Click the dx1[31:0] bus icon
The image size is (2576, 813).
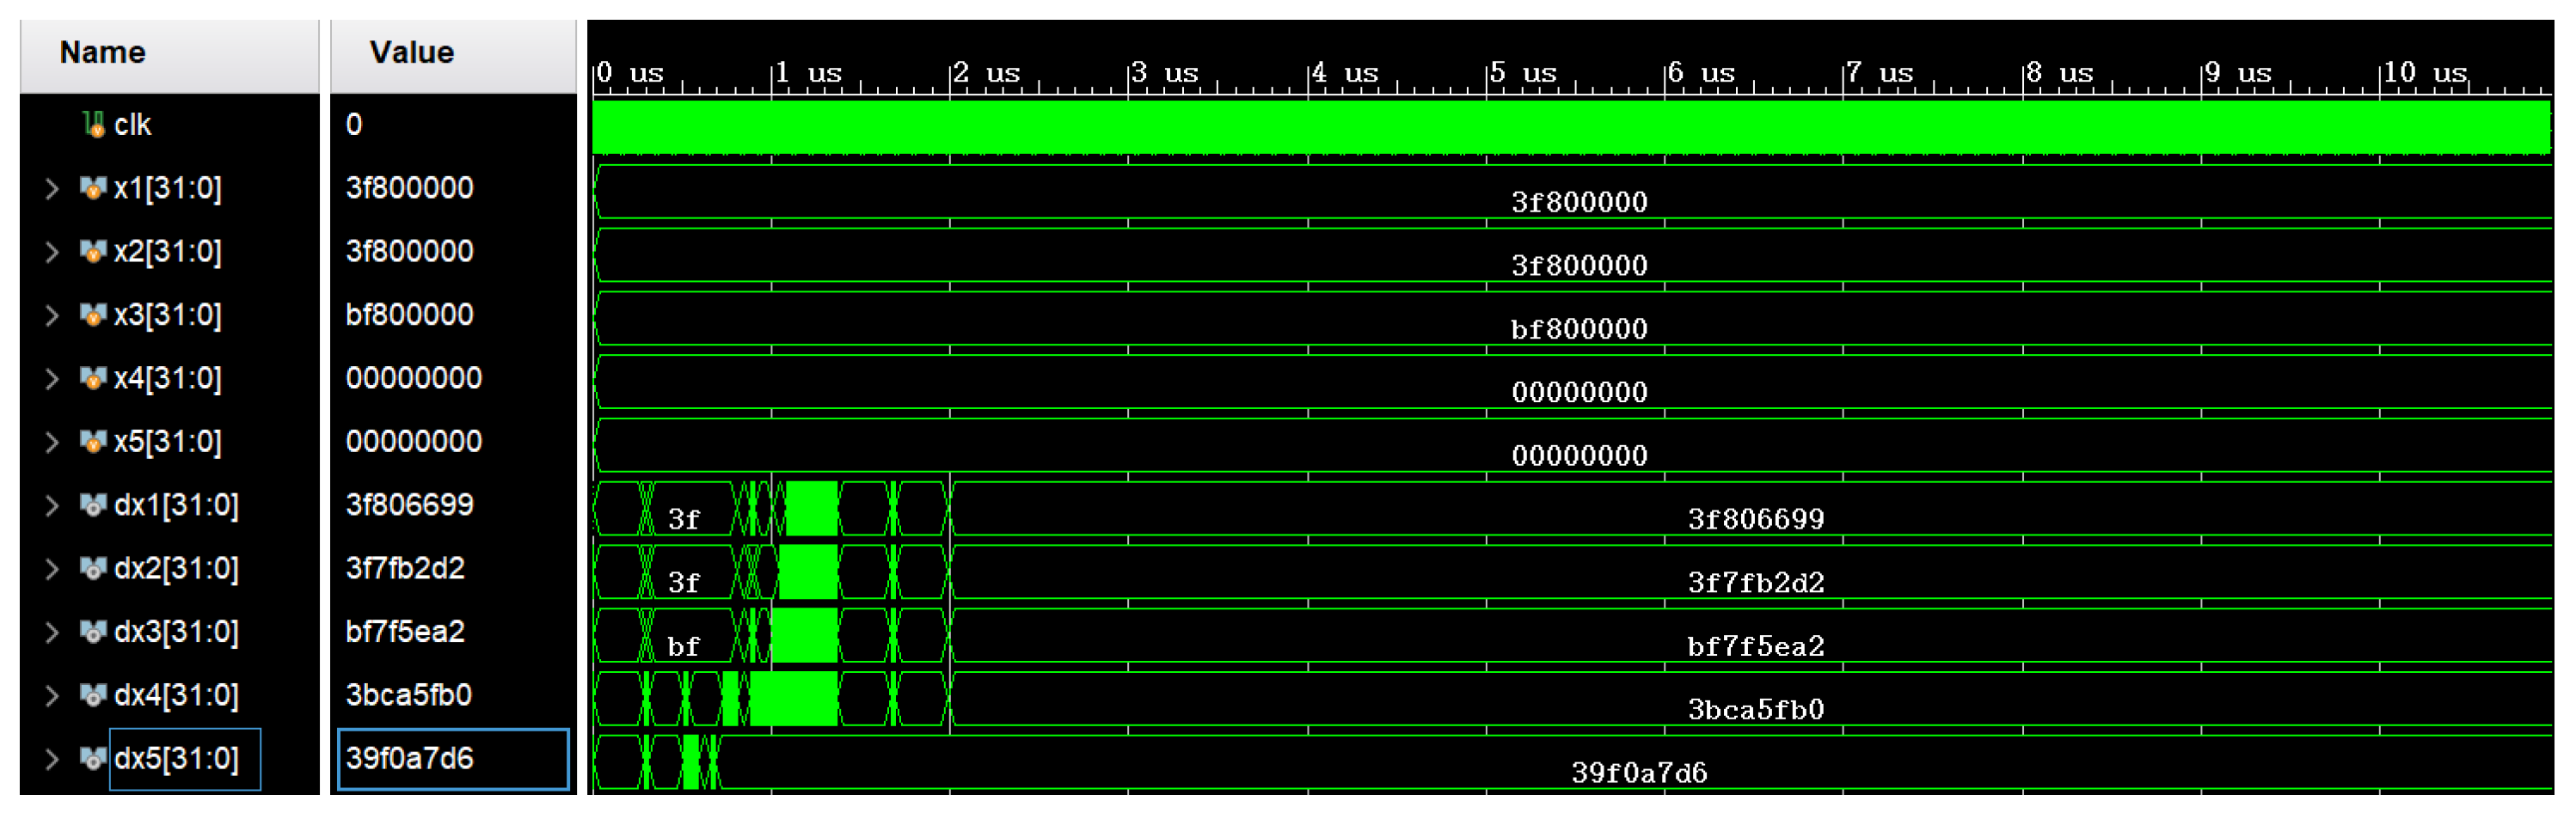coord(92,505)
